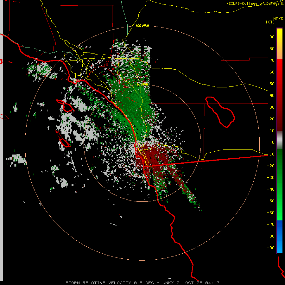Viewport: 285px width, 285px height.
Task: Click the gray zero-velocity segment of the color bar
Action: (280, 140)
